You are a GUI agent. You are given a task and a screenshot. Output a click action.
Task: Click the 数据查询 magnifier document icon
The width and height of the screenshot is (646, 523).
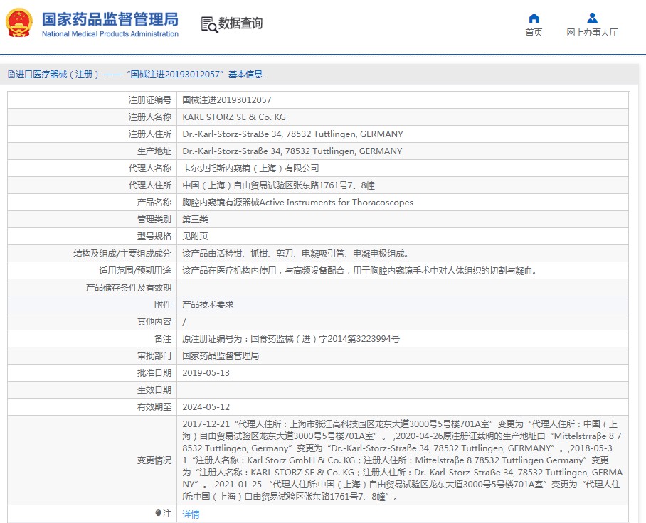coord(209,24)
